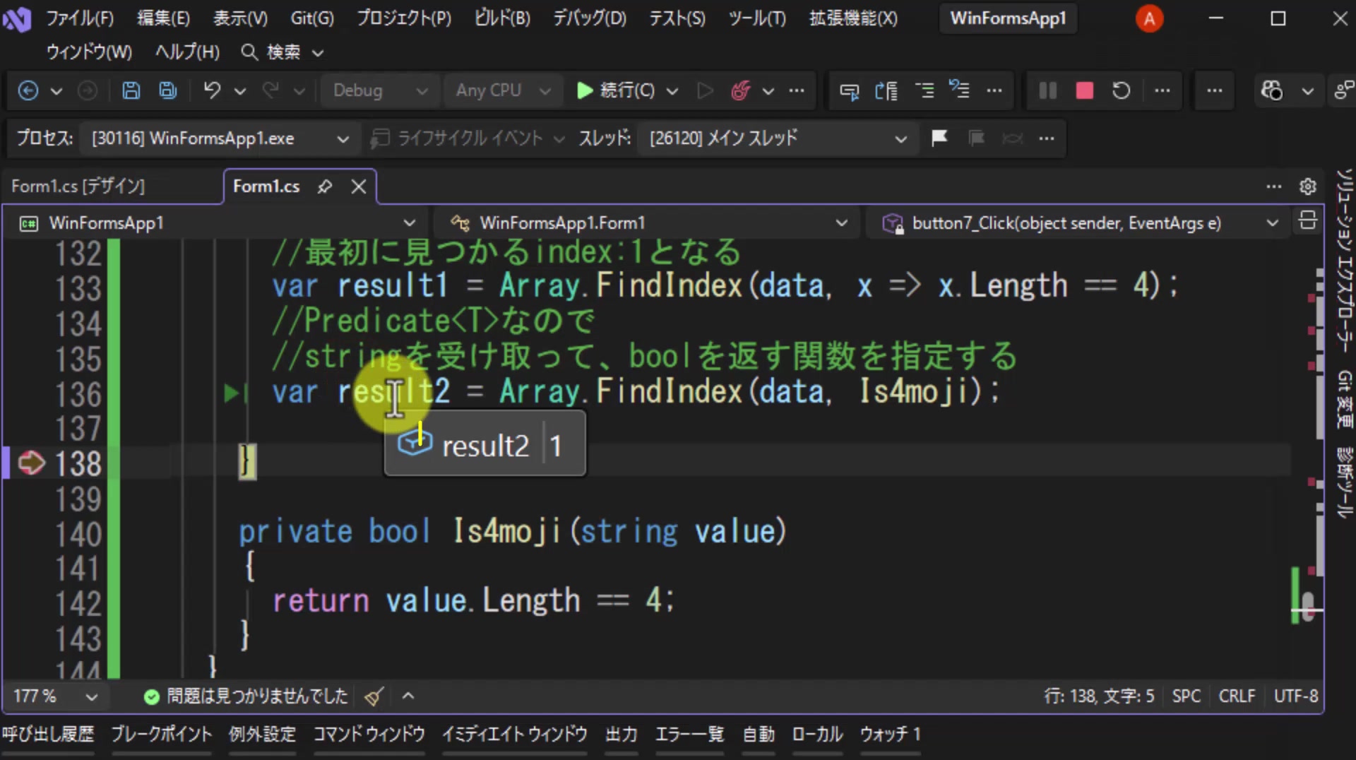Click the code cleanup broom icon
Image resolution: width=1356 pixels, height=760 pixels.
pyautogui.click(x=374, y=696)
